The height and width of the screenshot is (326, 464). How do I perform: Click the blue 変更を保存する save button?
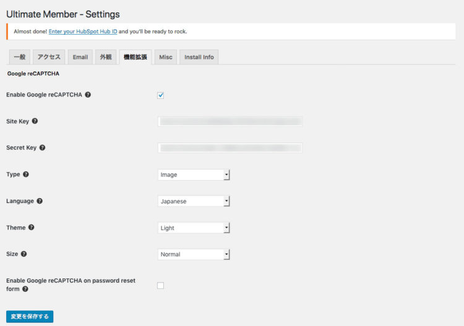tap(30, 316)
